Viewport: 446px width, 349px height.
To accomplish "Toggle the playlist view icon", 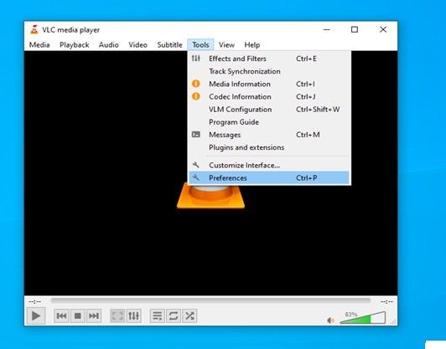I will [x=158, y=316].
